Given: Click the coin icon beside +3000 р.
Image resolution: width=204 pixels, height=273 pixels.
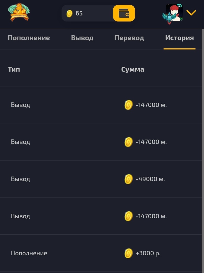Looking at the screenshot, I should tap(129, 253).
